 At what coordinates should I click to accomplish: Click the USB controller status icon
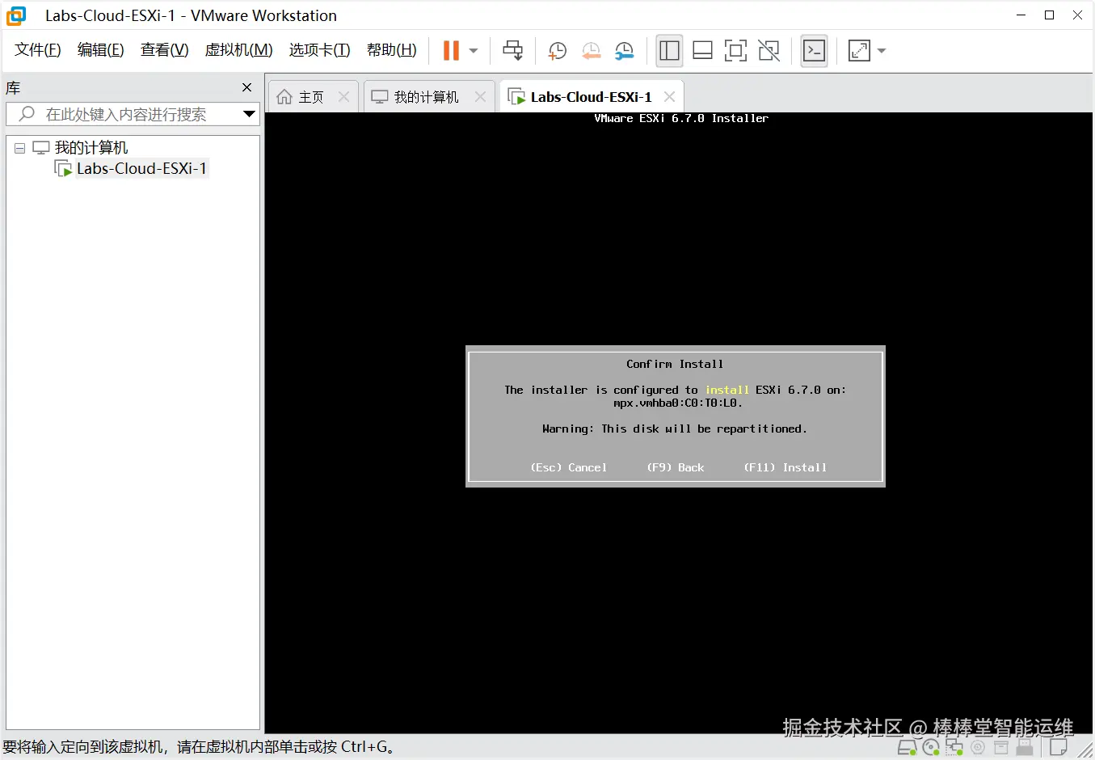point(1025,747)
